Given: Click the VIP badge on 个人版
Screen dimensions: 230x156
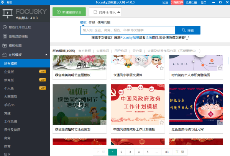Looking at the screenshot, I should point(43,88).
